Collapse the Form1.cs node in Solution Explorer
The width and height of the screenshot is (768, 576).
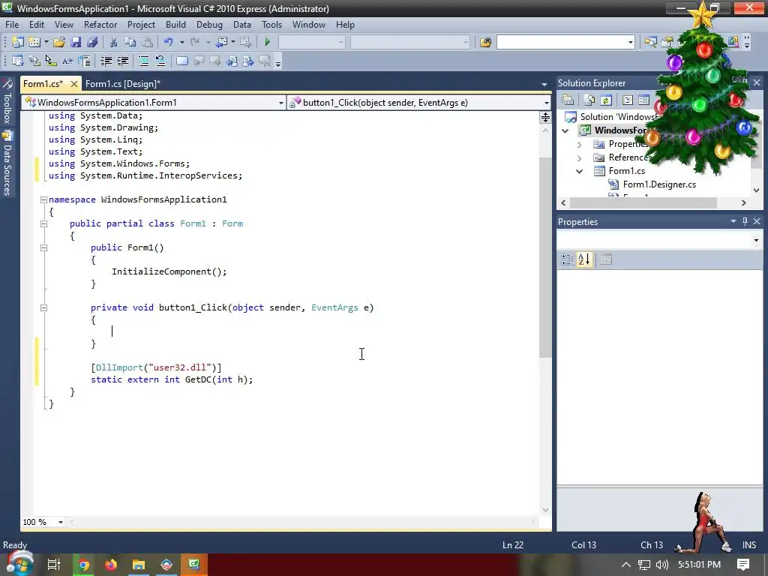click(580, 171)
